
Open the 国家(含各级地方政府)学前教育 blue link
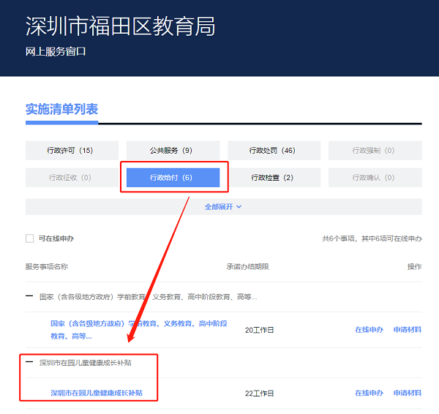tap(139, 330)
